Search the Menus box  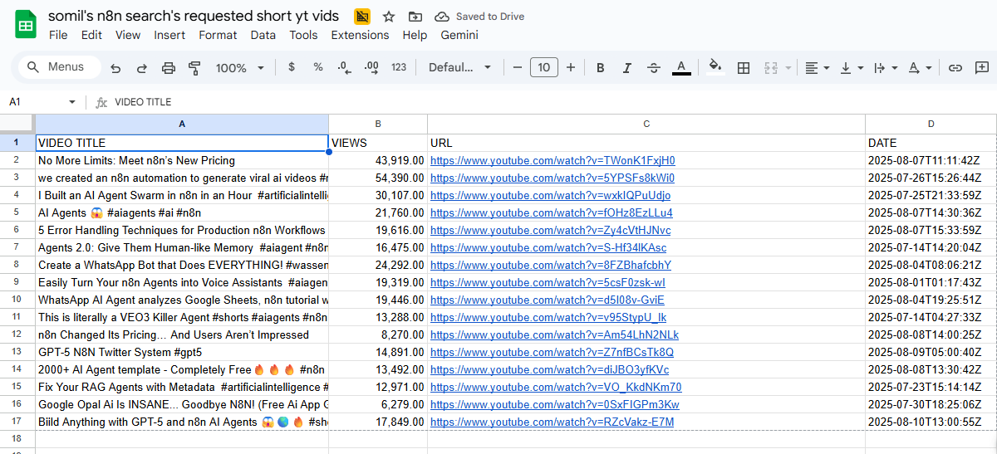(x=60, y=67)
